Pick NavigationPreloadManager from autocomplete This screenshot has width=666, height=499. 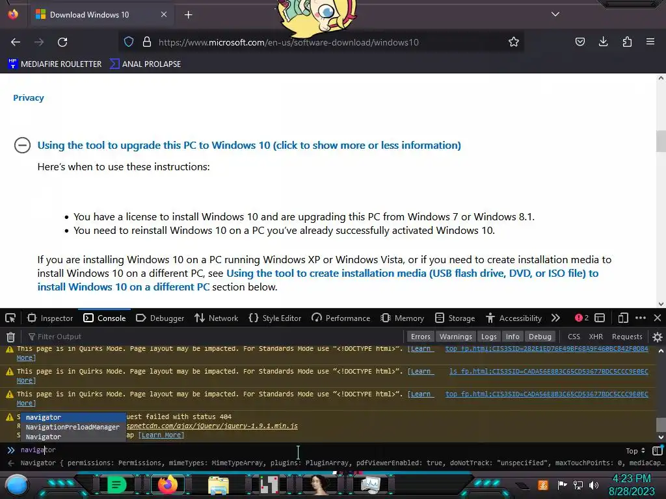(73, 427)
